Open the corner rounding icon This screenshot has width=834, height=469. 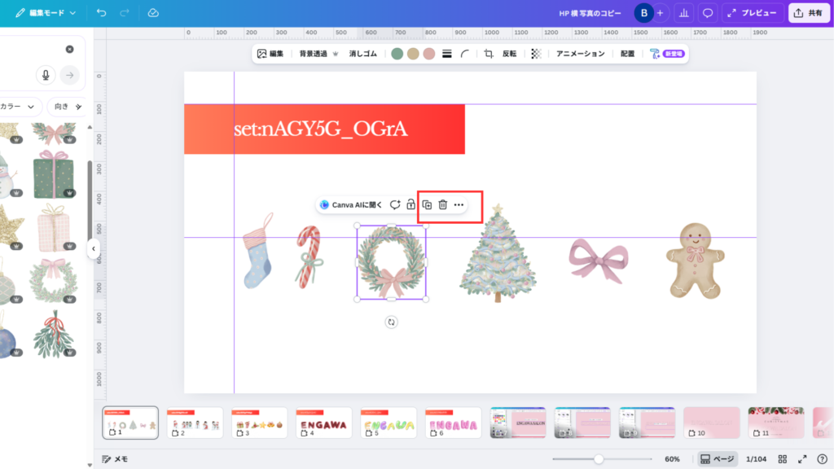tap(464, 54)
